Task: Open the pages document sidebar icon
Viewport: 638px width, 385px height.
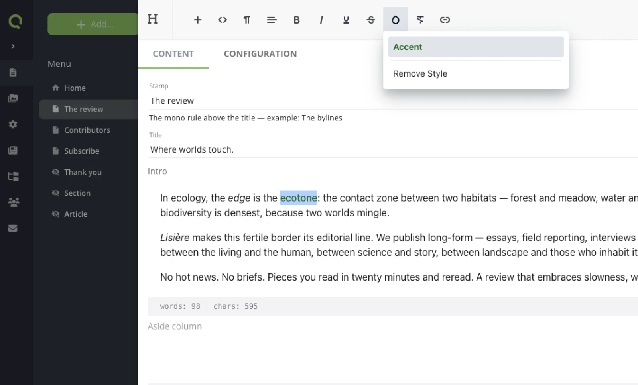Action: pyautogui.click(x=13, y=72)
